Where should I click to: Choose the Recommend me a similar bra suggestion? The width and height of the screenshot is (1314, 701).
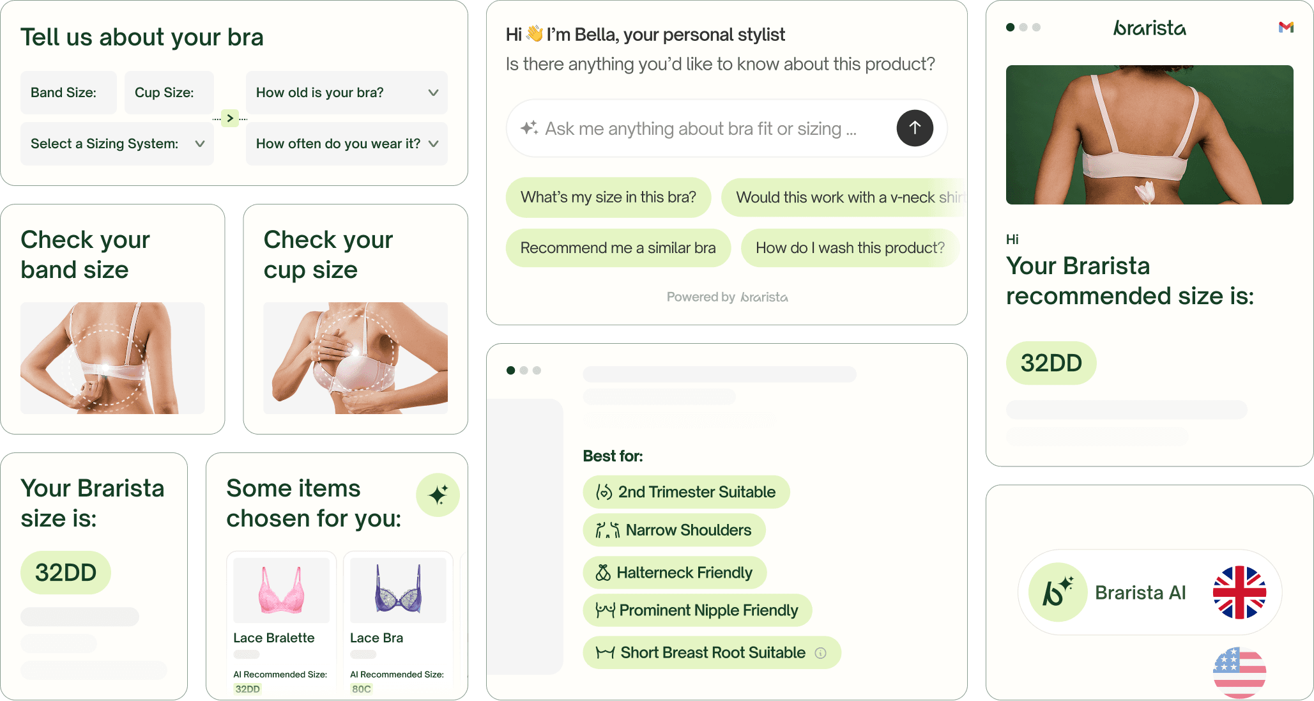[618, 248]
